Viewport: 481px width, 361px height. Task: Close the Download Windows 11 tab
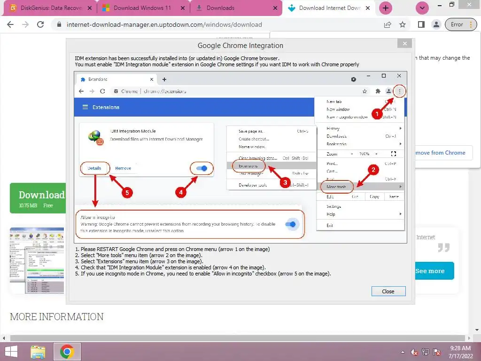[x=183, y=8]
